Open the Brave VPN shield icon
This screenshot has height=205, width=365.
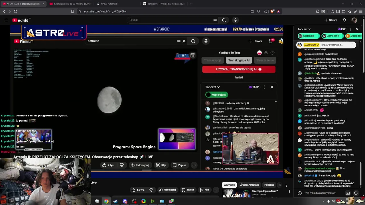(355, 11)
